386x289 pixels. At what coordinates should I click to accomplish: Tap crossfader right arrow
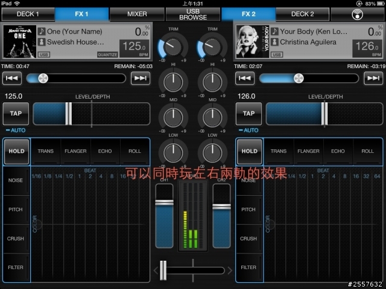tap(230, 271)
